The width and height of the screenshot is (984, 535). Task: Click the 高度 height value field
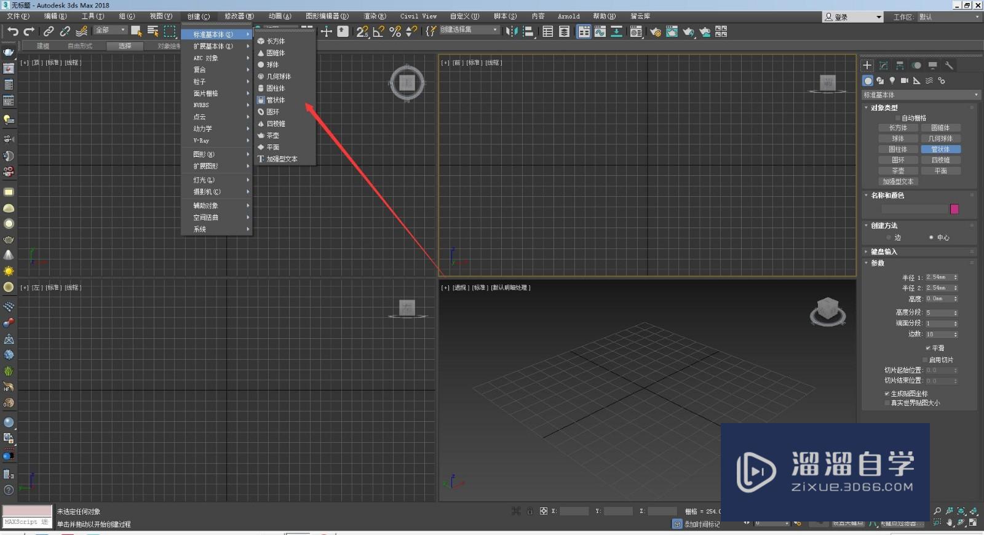coord(938,299)
